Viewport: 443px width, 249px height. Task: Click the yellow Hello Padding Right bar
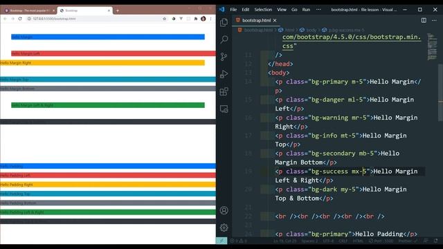pyautogui.click(x=108, y=185)
